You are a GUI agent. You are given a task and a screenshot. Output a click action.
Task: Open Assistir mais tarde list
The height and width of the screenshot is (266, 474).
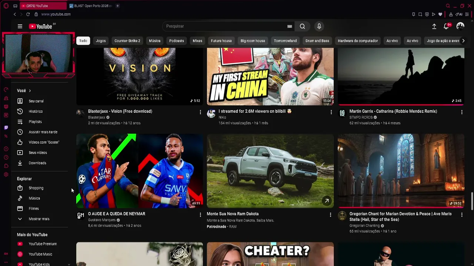pyautogui.click(x=43, y=132)
